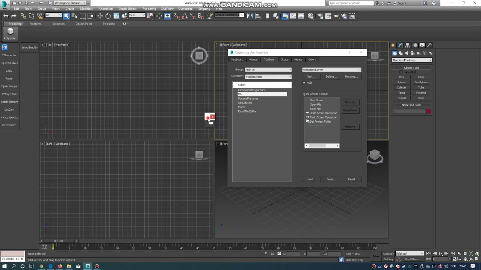The width and height of the screenshot is (481, 270).
Task: Collapse the Name and Color rollout
Action: coord(411,105)
